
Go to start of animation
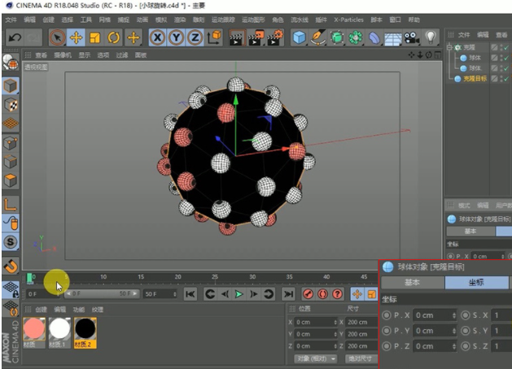tap(190, 294)
